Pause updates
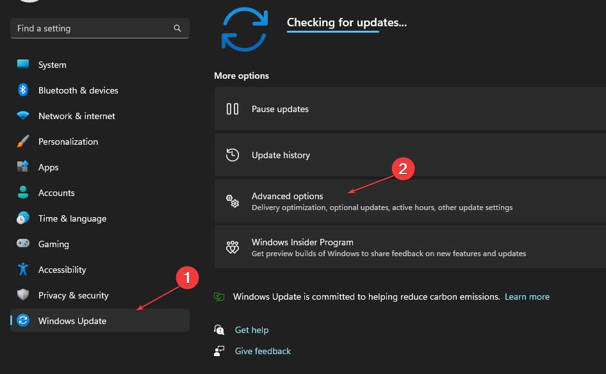This screenshot has height=374, width=606. coord(280,110)
